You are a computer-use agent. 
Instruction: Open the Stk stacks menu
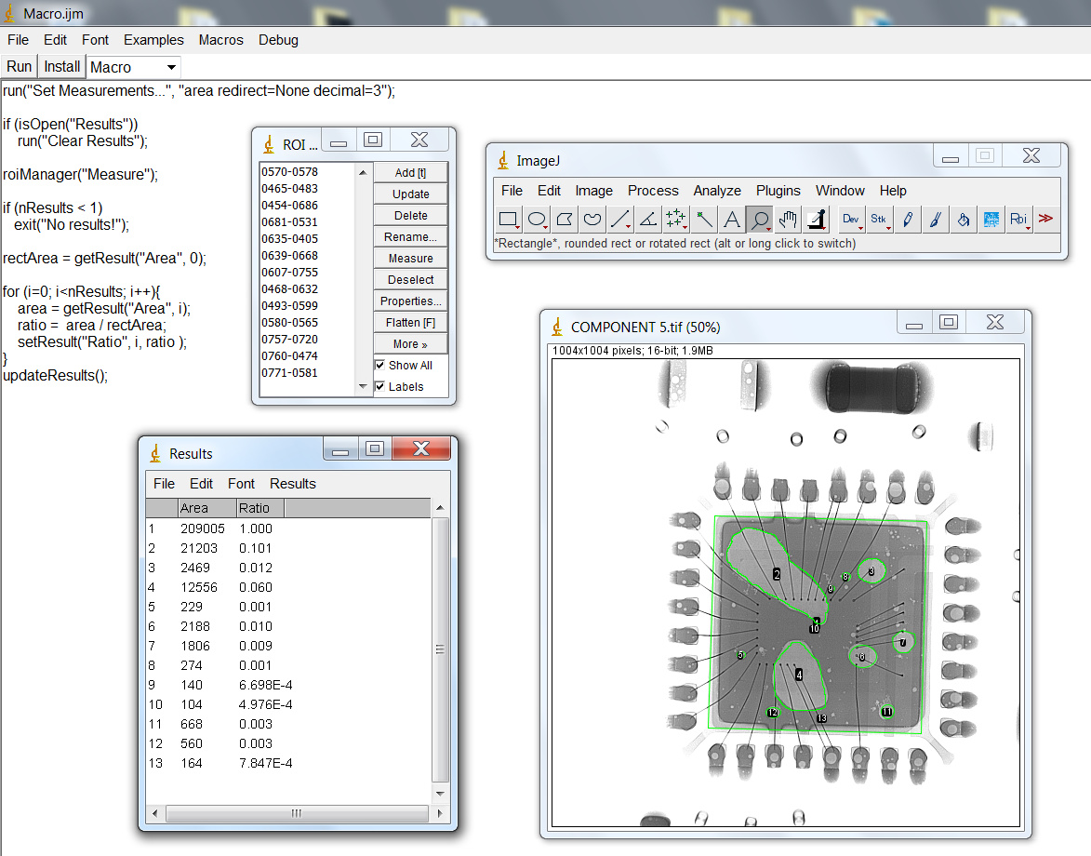879,220
